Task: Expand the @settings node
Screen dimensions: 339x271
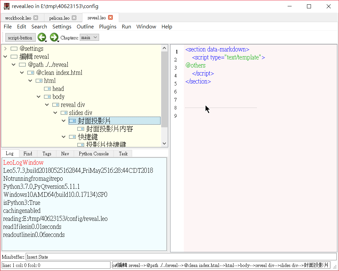Action: click(5, 49)
